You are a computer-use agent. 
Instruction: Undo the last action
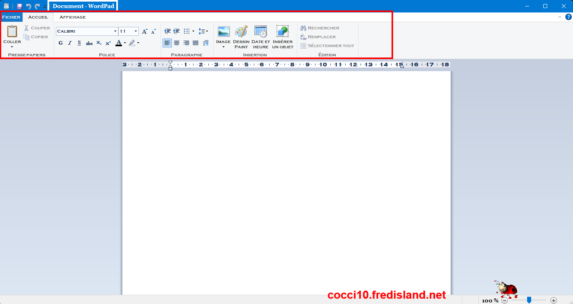[29, 6]
